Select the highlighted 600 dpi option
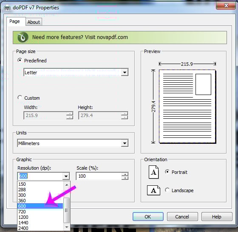Image resolution: width=238 pixels, height=232 pixels. (40, 206)
